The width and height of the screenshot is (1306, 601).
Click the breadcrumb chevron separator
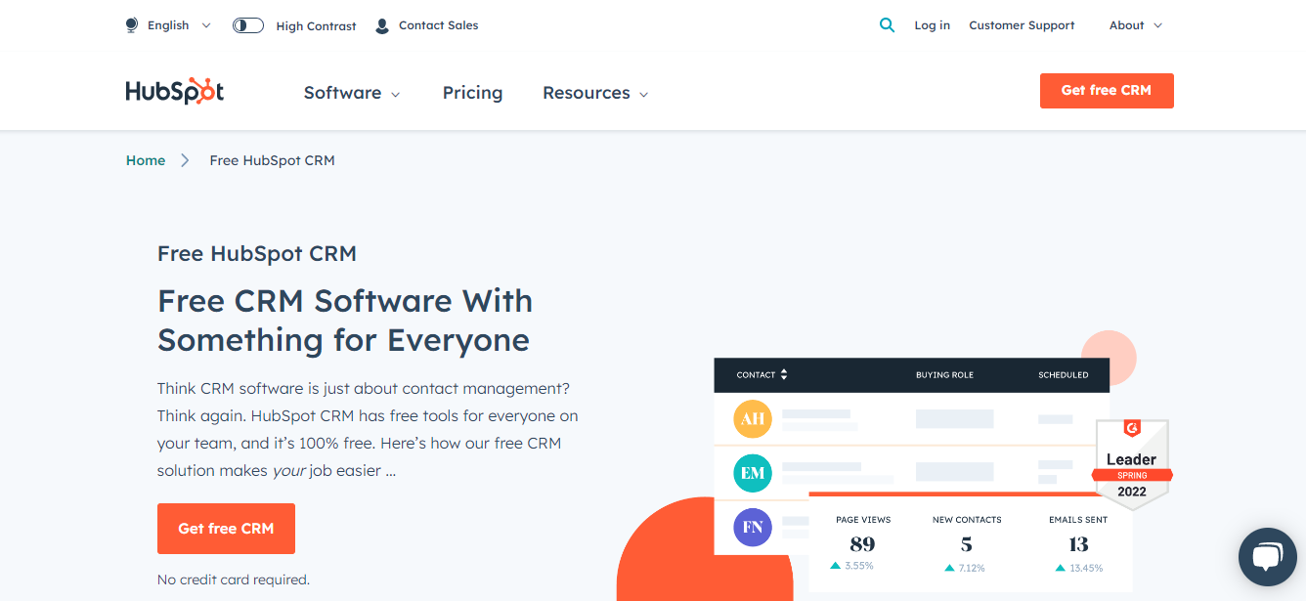pyautogui.click(x=185, y=160)
